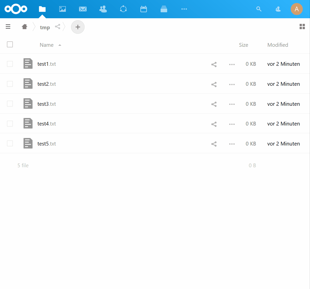
Task: Click the Nextcloud logo
Action: (x=16, y=9)
